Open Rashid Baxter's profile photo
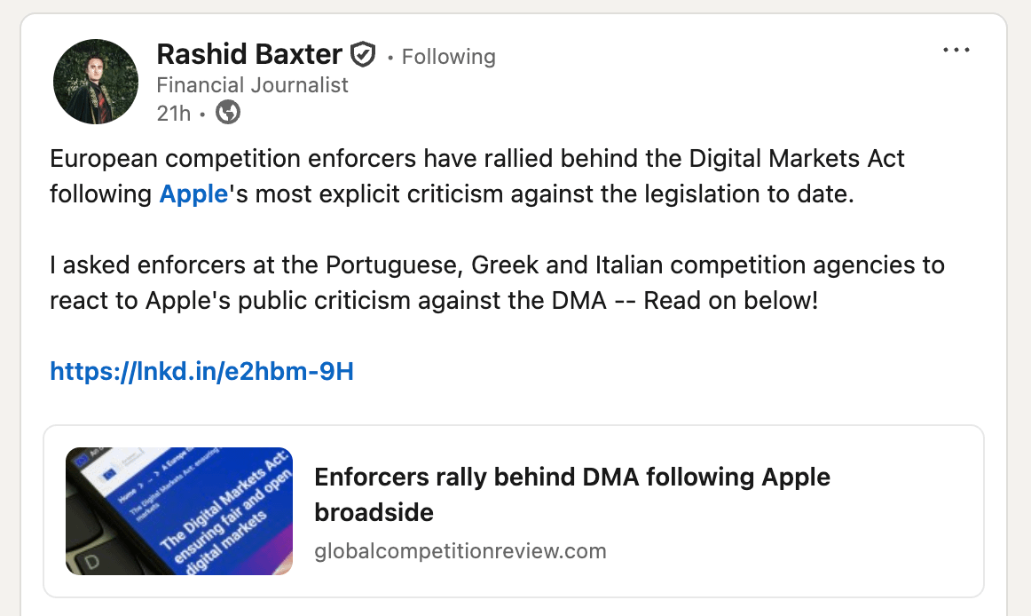The image size is (1031, 616). [x=96, y=82]
